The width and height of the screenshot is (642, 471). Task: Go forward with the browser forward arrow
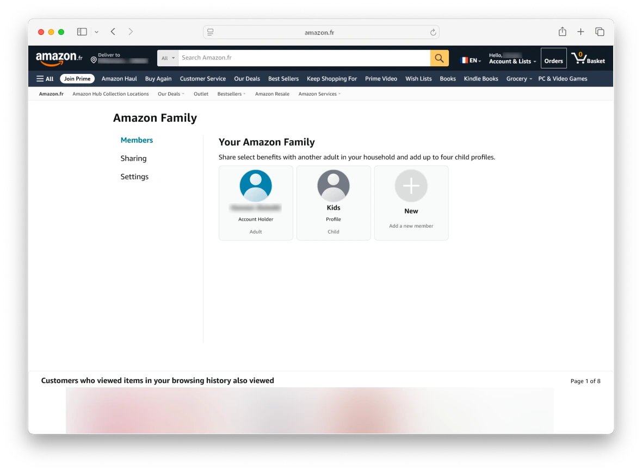tap(131, 32)
